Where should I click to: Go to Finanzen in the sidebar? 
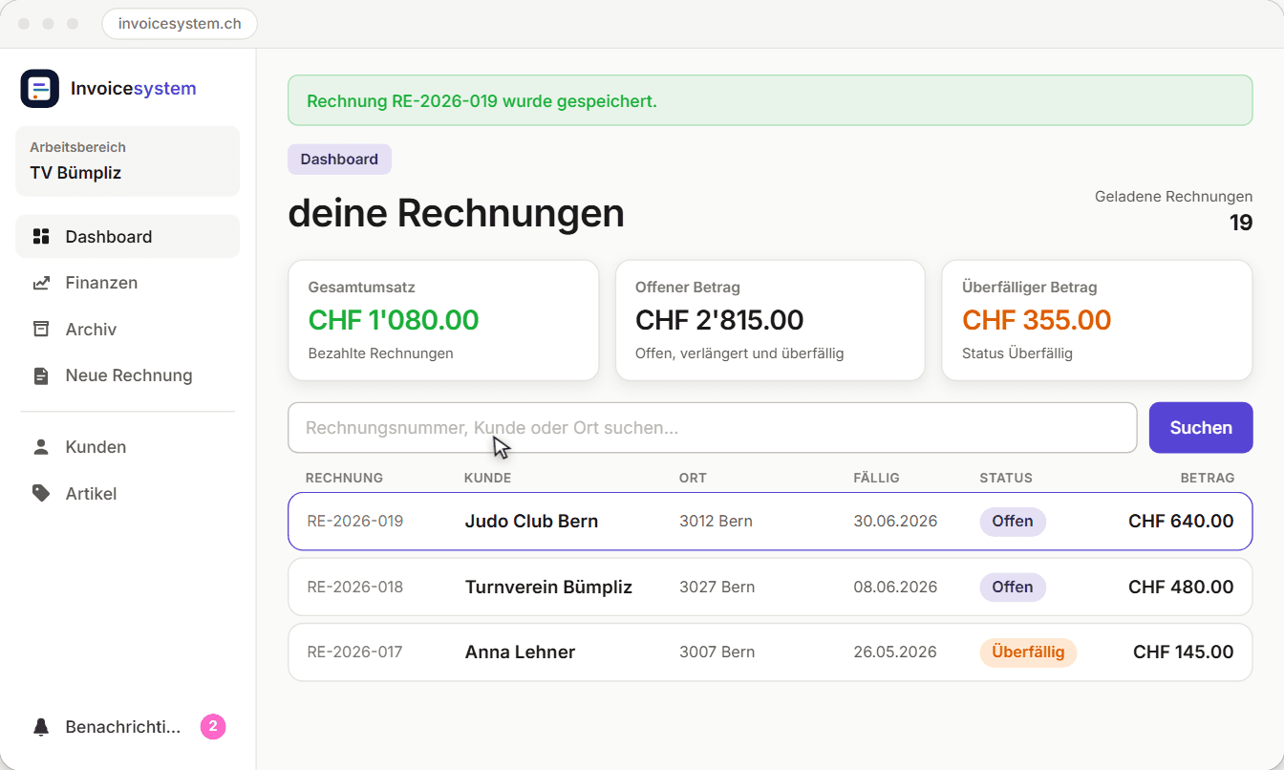pos(128,283)
